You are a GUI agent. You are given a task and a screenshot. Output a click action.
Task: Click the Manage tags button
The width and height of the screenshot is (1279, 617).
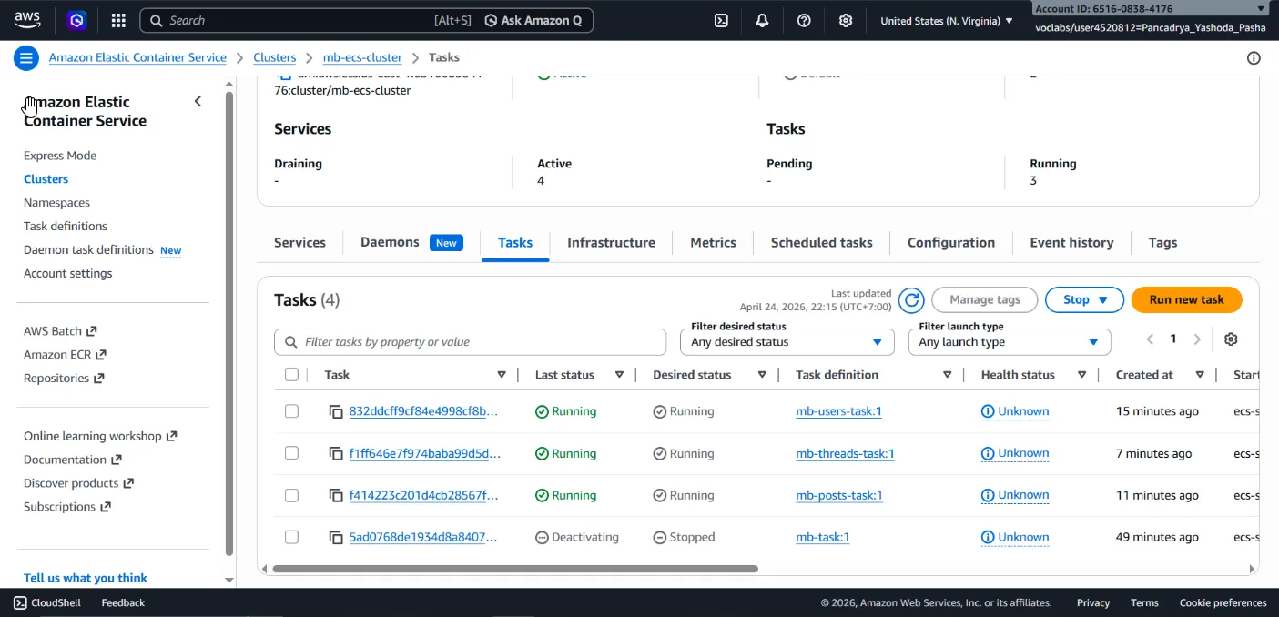[984, 299]
